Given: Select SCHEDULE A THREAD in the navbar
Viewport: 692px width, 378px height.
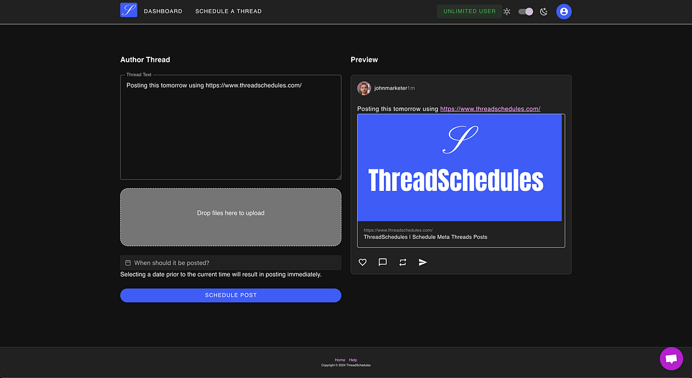Looking at the screenshot, I should tap(228, 11).
